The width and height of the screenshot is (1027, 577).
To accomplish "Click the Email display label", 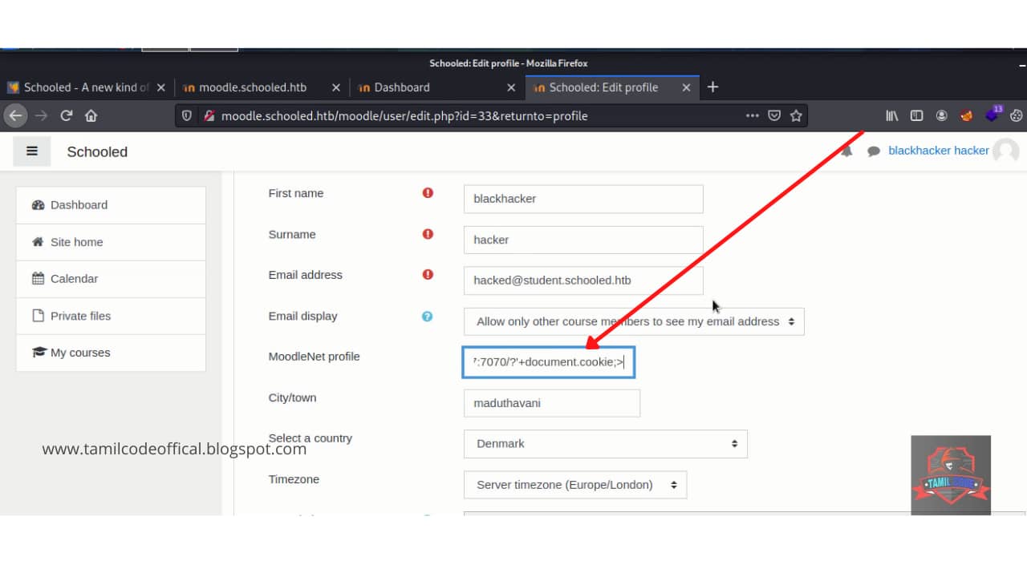I will click(302, 316).
